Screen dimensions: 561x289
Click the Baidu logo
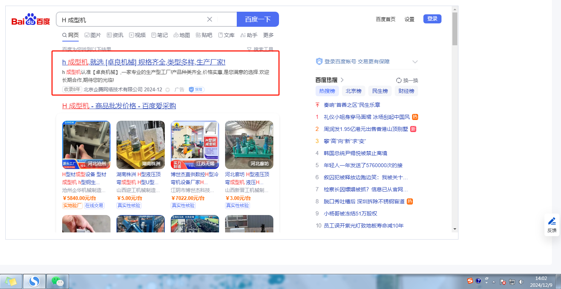coord(31,20)
